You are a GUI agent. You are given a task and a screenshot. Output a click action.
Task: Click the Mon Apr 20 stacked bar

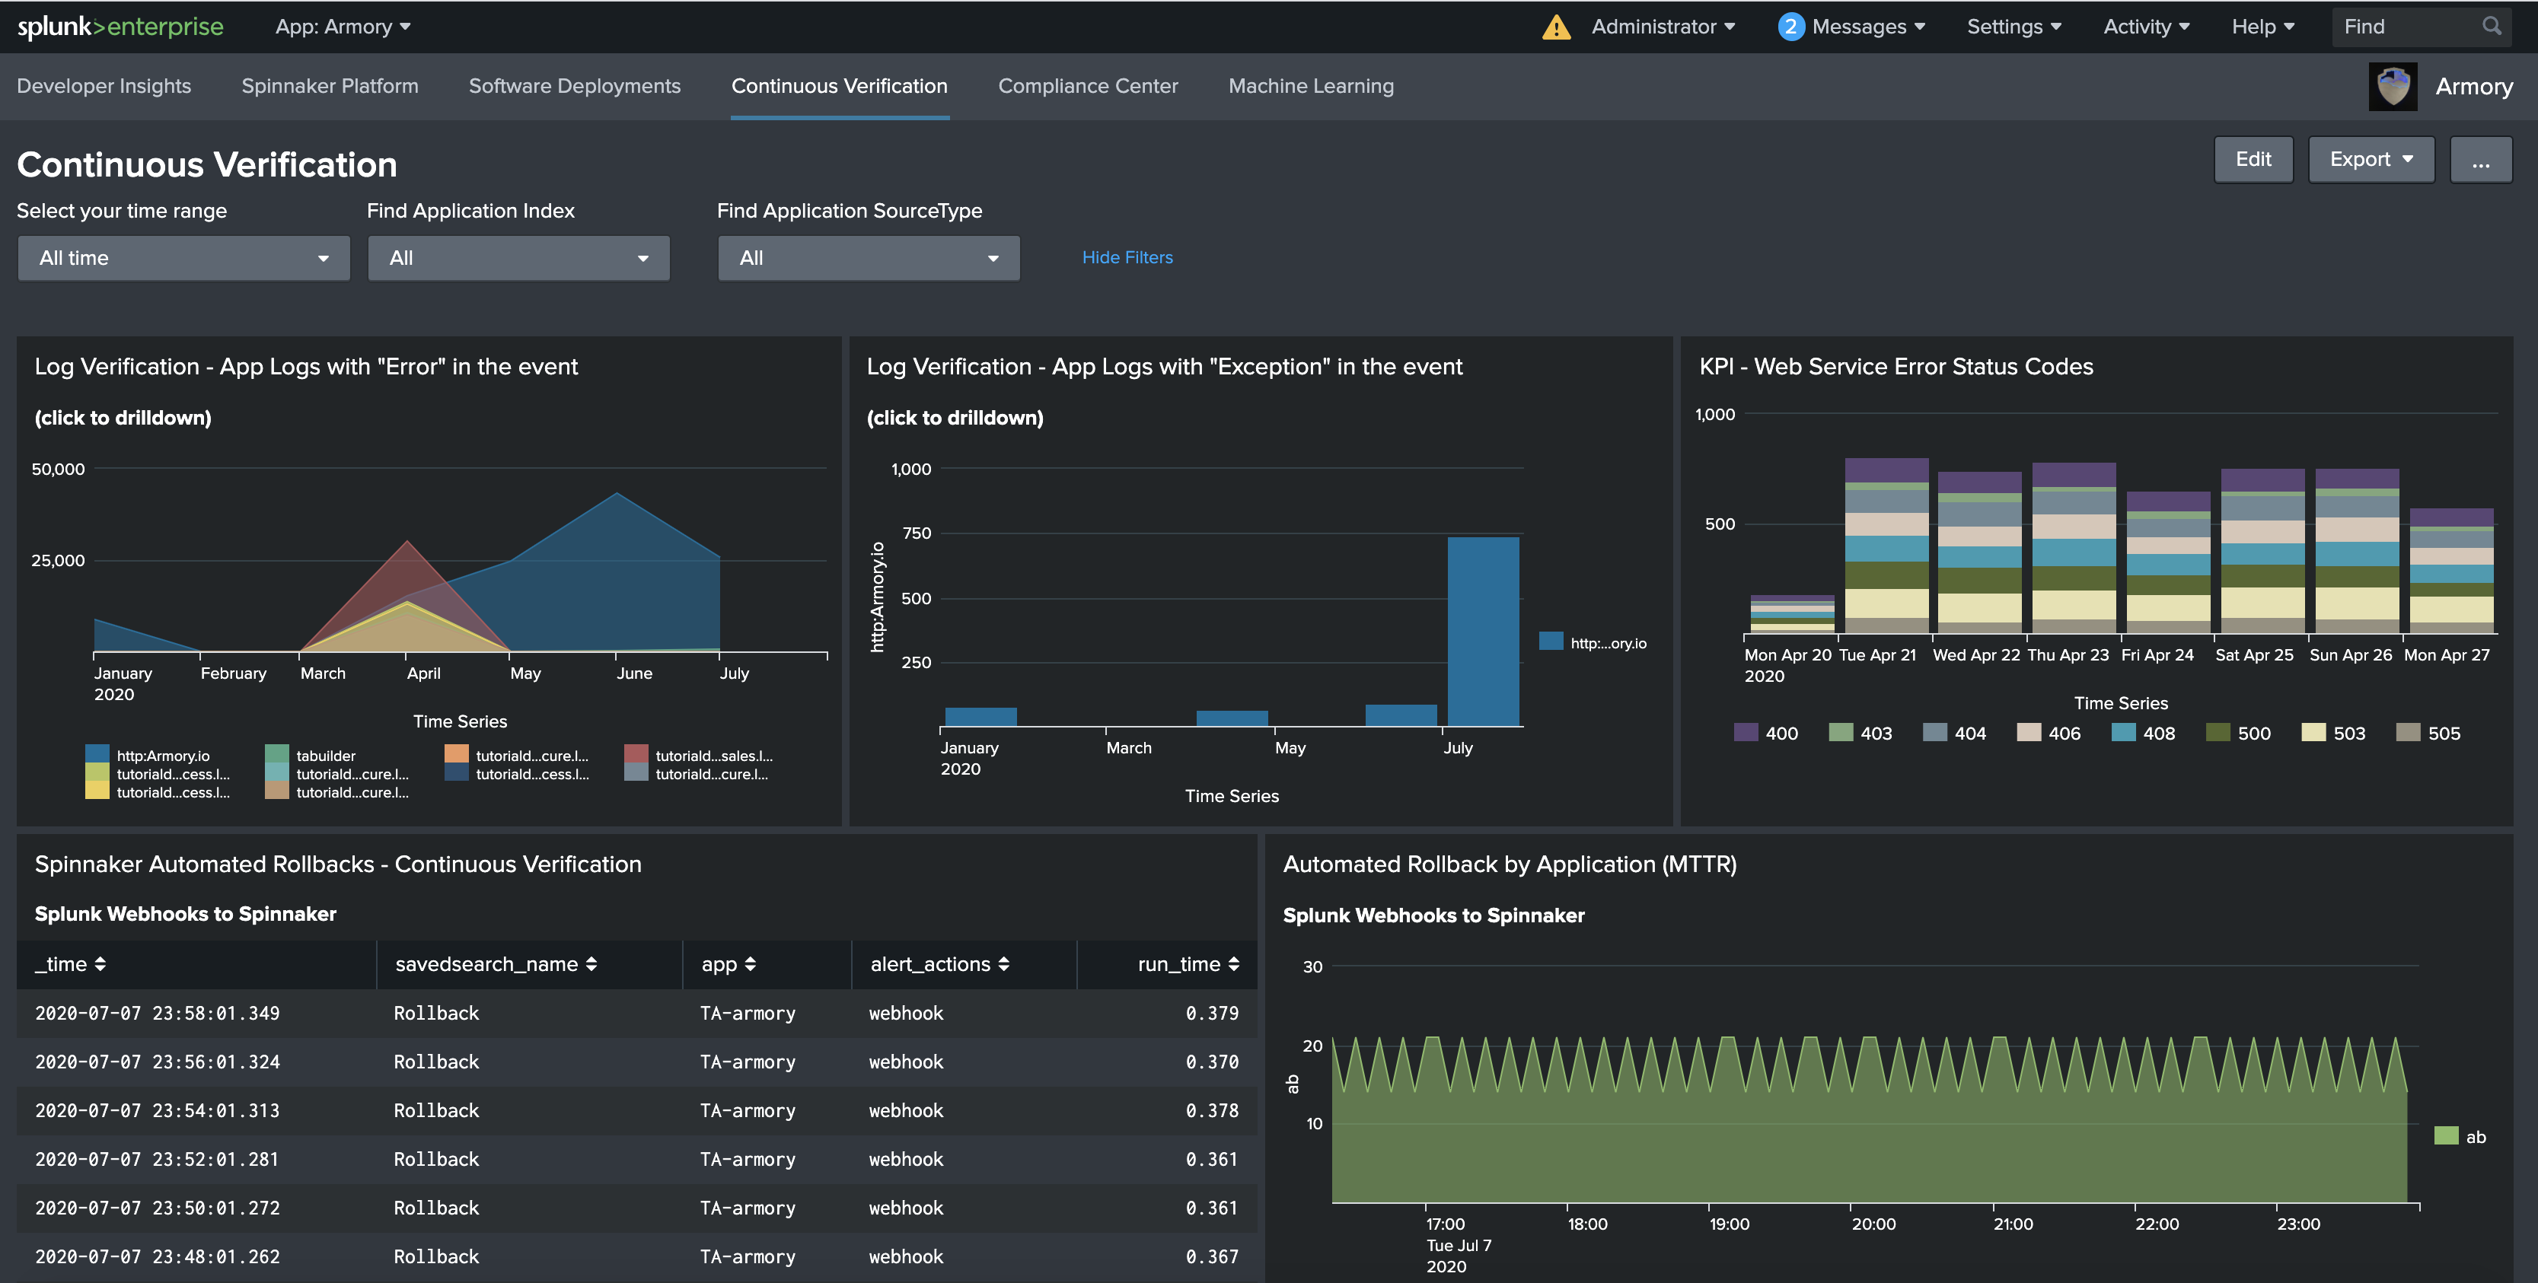[x=1792, y=613]
